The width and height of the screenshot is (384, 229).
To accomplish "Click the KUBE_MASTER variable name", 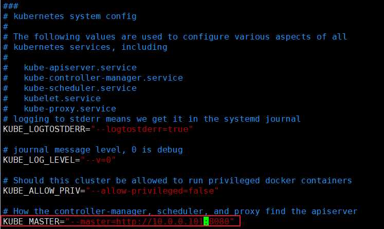I will tap(31, 222).
